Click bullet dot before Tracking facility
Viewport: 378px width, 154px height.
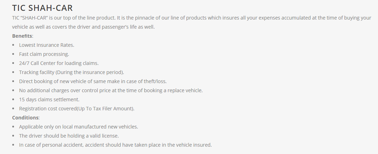[13, 72]
